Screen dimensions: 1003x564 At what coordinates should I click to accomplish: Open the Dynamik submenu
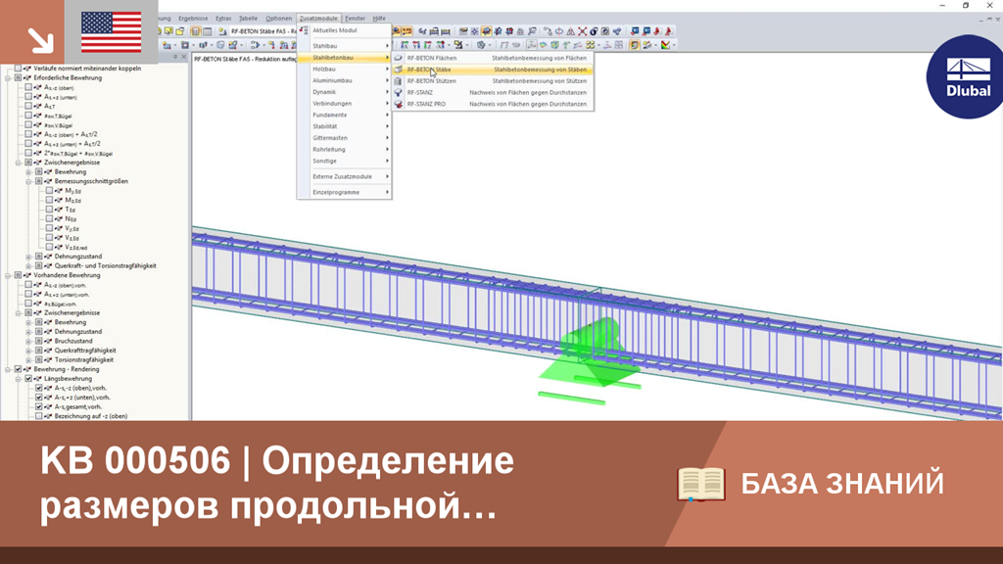tap(344, 92)
